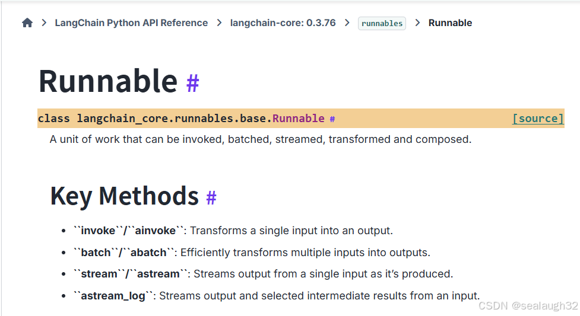Click the Runnable page title heading
Image resolution: width=580 pixels, height=316 pixels.
pos(108,81)
